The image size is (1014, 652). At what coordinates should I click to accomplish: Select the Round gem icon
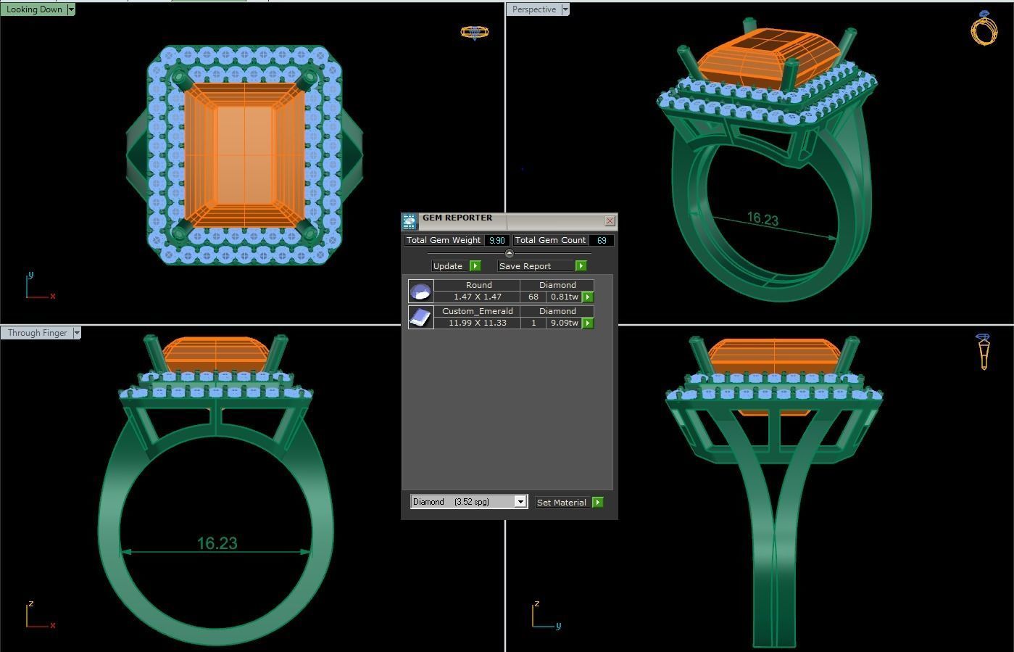421,292
